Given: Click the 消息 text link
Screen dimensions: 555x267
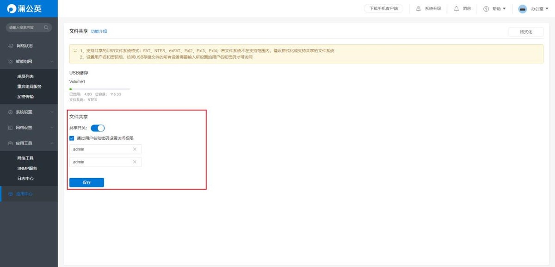Looking at the screenshot, I should 467,9.
